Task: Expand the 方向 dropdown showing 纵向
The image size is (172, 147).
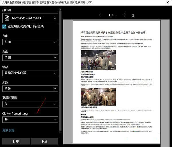Action: point(30,42)
